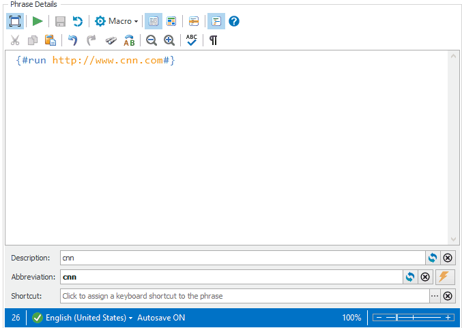
Task: Toggle Autosave ON in status bar
Action: click(161, 318)
